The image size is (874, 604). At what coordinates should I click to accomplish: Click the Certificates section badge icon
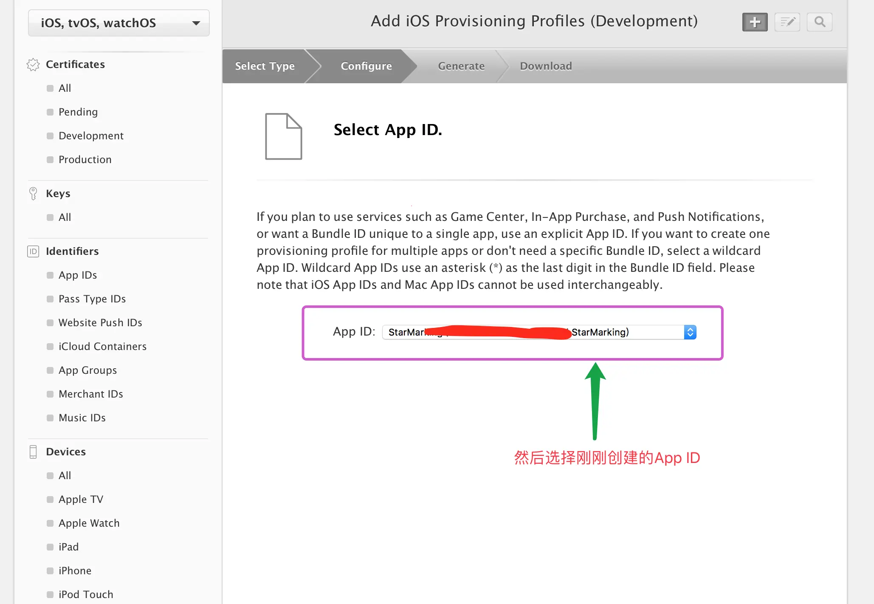(x=33, y=65)
